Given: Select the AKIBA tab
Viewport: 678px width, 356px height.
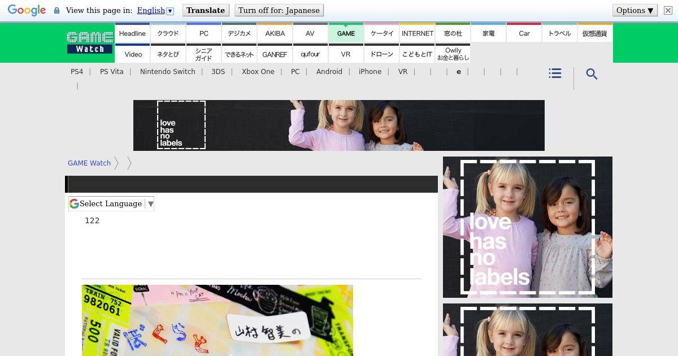Looking at the screenshot, I should 275,33.
